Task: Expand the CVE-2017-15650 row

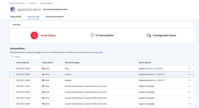Action: [x=14, y=68]
